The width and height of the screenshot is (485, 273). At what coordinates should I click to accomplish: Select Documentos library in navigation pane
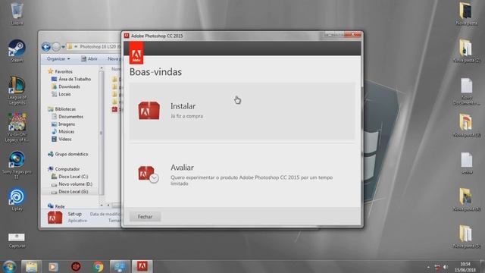click(x=67, y=117)
